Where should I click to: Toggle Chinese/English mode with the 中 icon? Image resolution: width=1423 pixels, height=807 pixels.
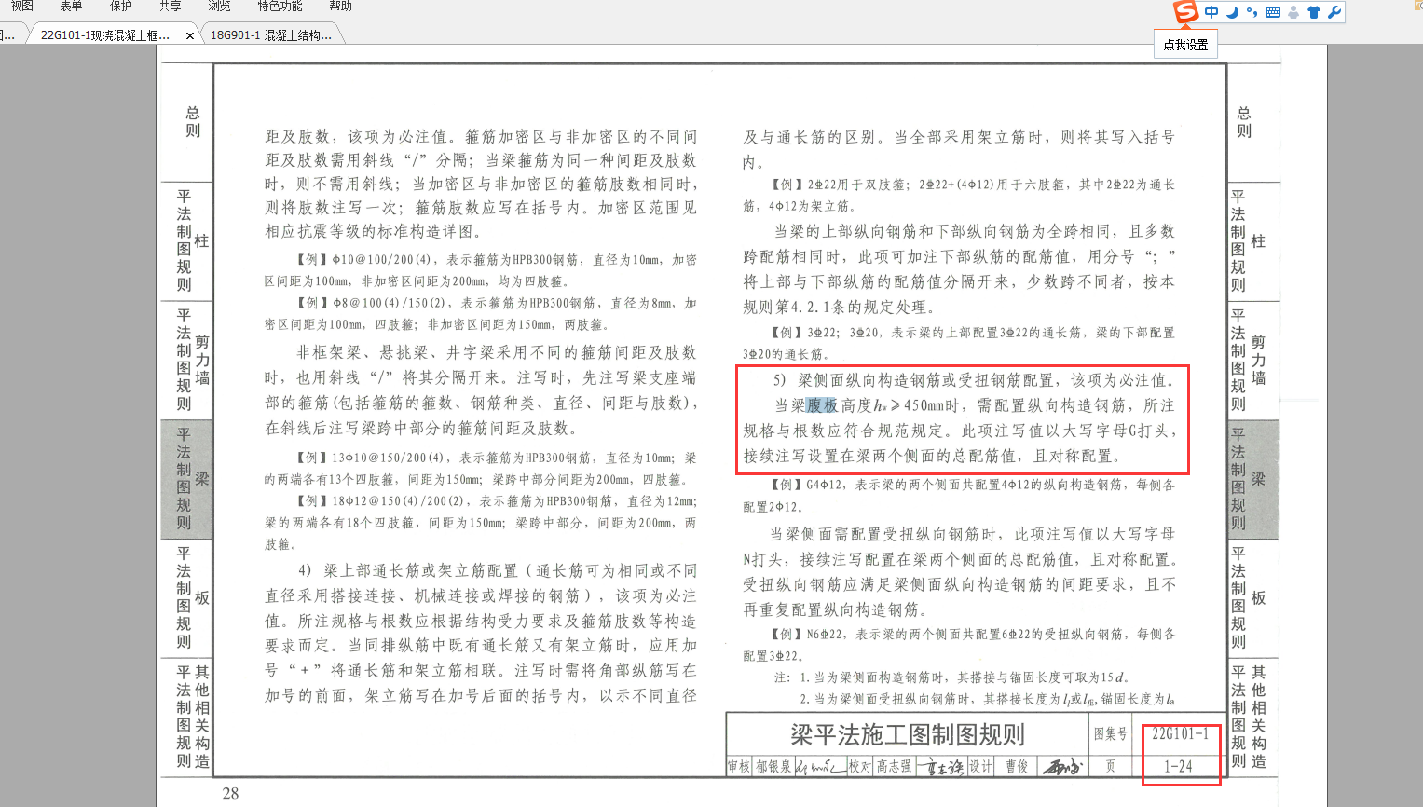tap(1211, 12)
